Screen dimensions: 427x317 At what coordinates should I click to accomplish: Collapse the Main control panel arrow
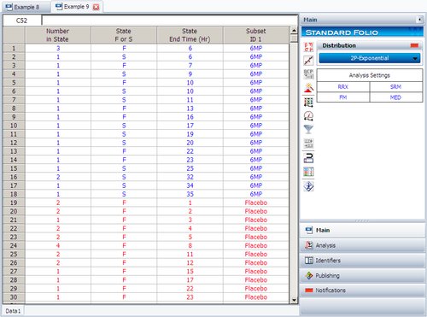pyautogui.click(x=419, y=20)
